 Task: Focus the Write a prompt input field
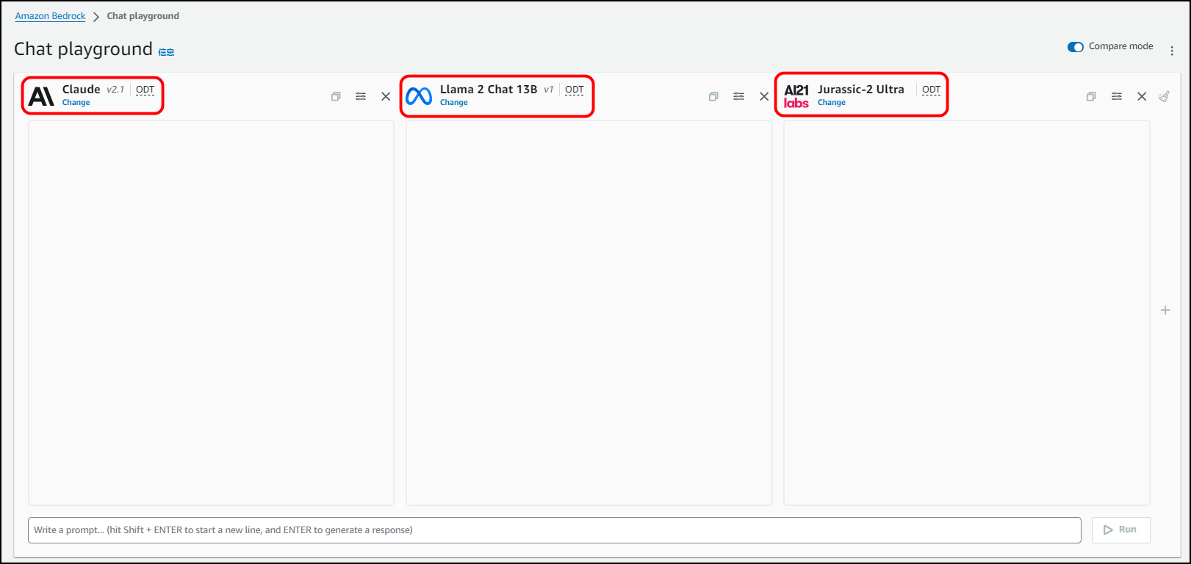(x=555, y=530)
